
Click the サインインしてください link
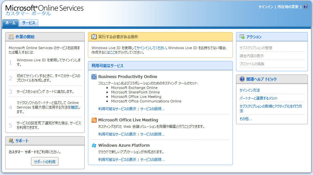pos(152,48)
